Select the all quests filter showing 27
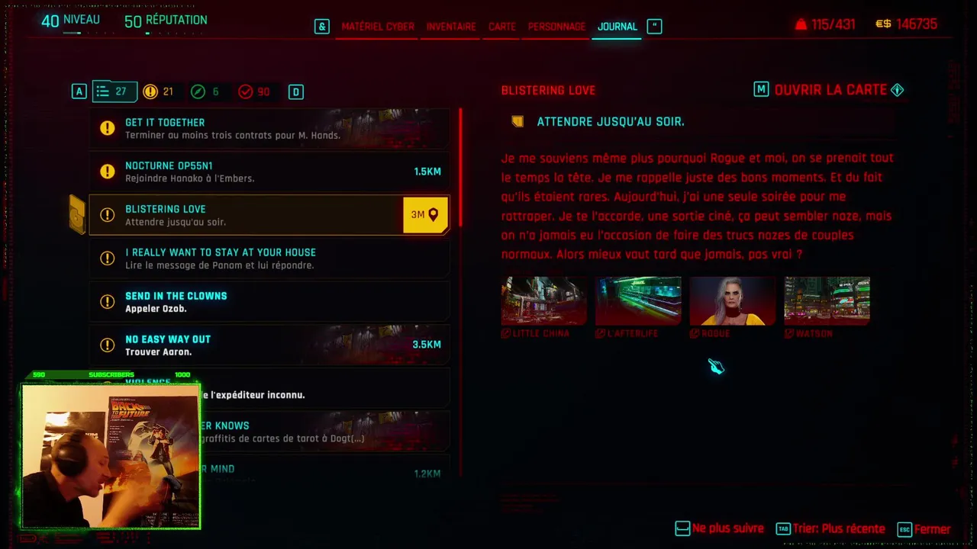 (x=114, y=91)
